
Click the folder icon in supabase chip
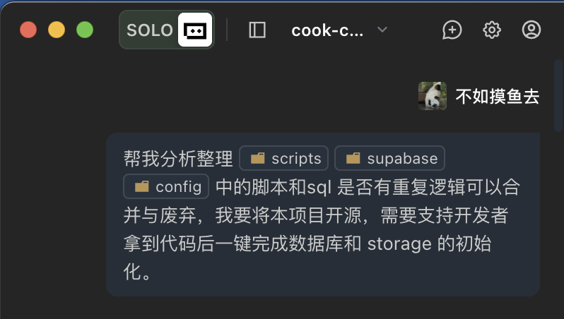click(353, 158)
